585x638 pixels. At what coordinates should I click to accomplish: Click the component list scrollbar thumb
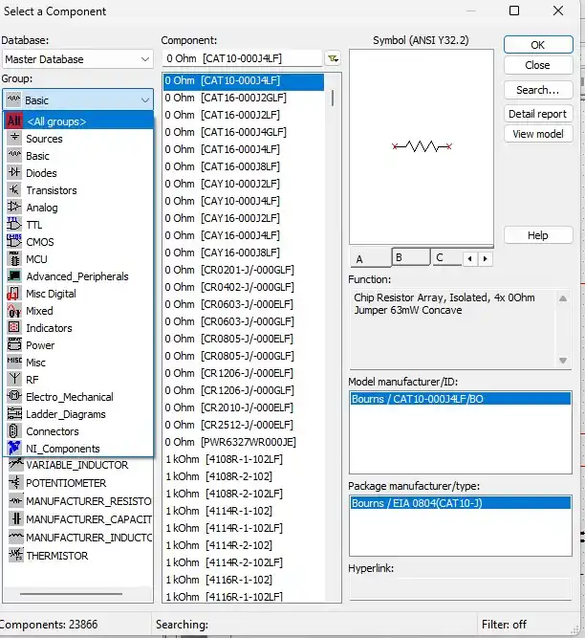(x=333, y=99)
